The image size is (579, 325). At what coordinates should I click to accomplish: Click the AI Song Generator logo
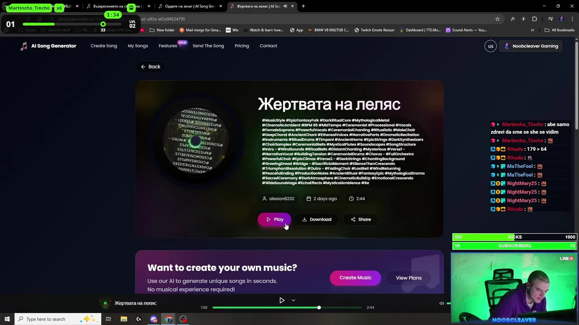pyautogui.click(x=48, y=46)
